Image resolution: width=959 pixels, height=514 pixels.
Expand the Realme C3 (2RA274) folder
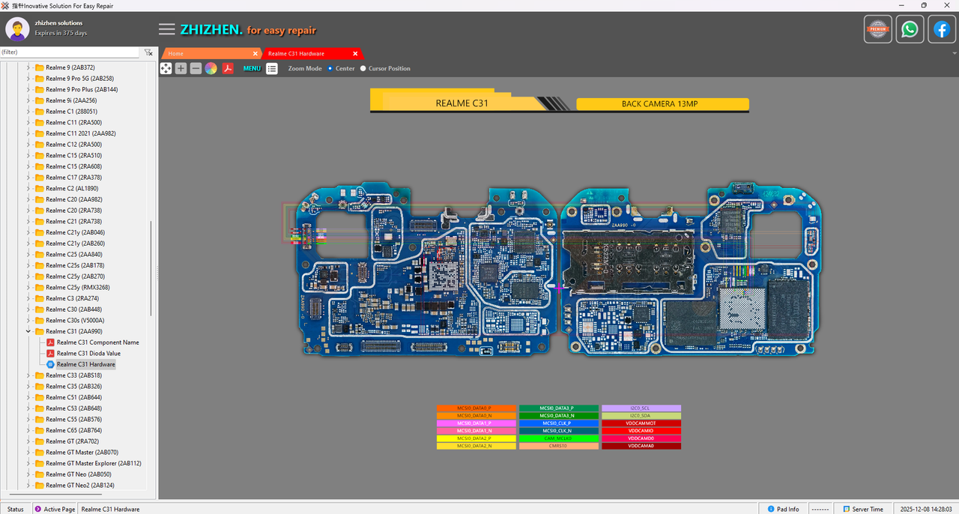pyautogui.click(x=28, y=298)
